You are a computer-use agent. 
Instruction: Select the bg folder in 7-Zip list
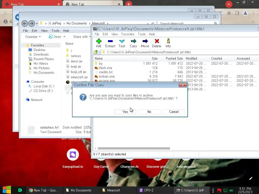pos(101,63)
